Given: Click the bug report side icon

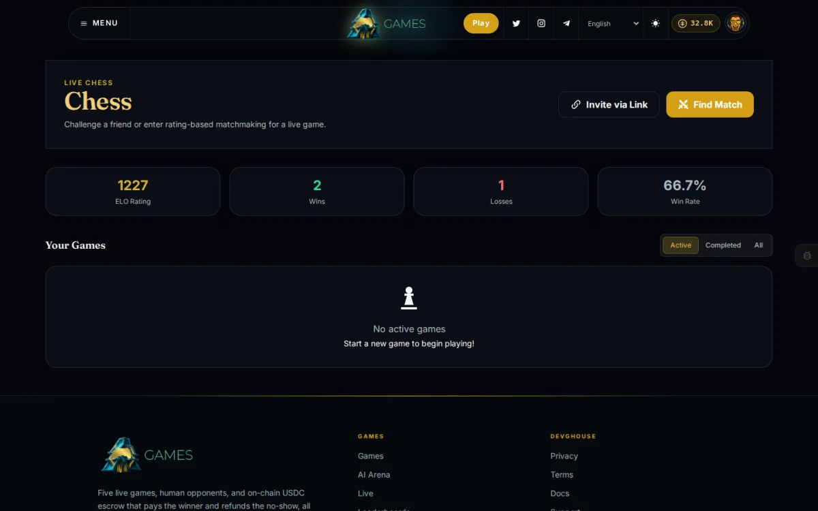Looking at the screenshot, I should point(807,255).
